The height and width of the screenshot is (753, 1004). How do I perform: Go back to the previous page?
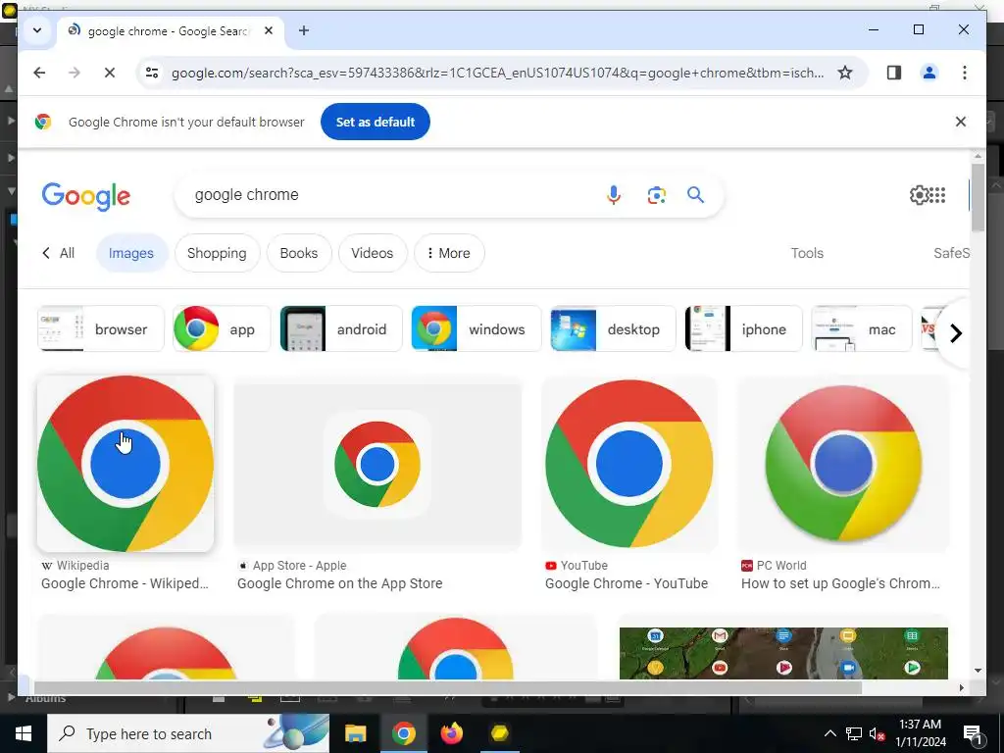coord(39,73)
